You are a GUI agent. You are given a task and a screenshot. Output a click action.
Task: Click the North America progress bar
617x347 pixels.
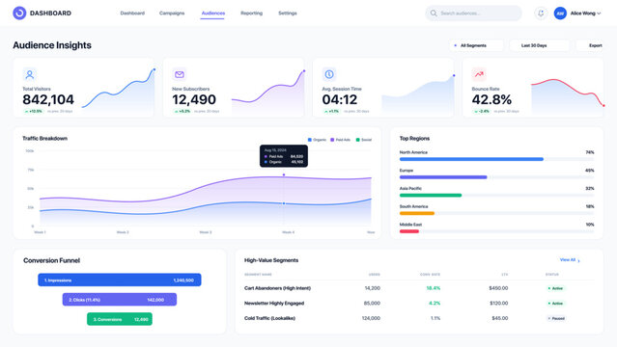click(496, 159)
